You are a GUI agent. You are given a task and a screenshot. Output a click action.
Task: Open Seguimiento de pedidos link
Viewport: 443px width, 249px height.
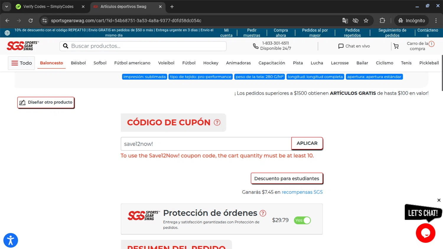(x=392, y=33)
